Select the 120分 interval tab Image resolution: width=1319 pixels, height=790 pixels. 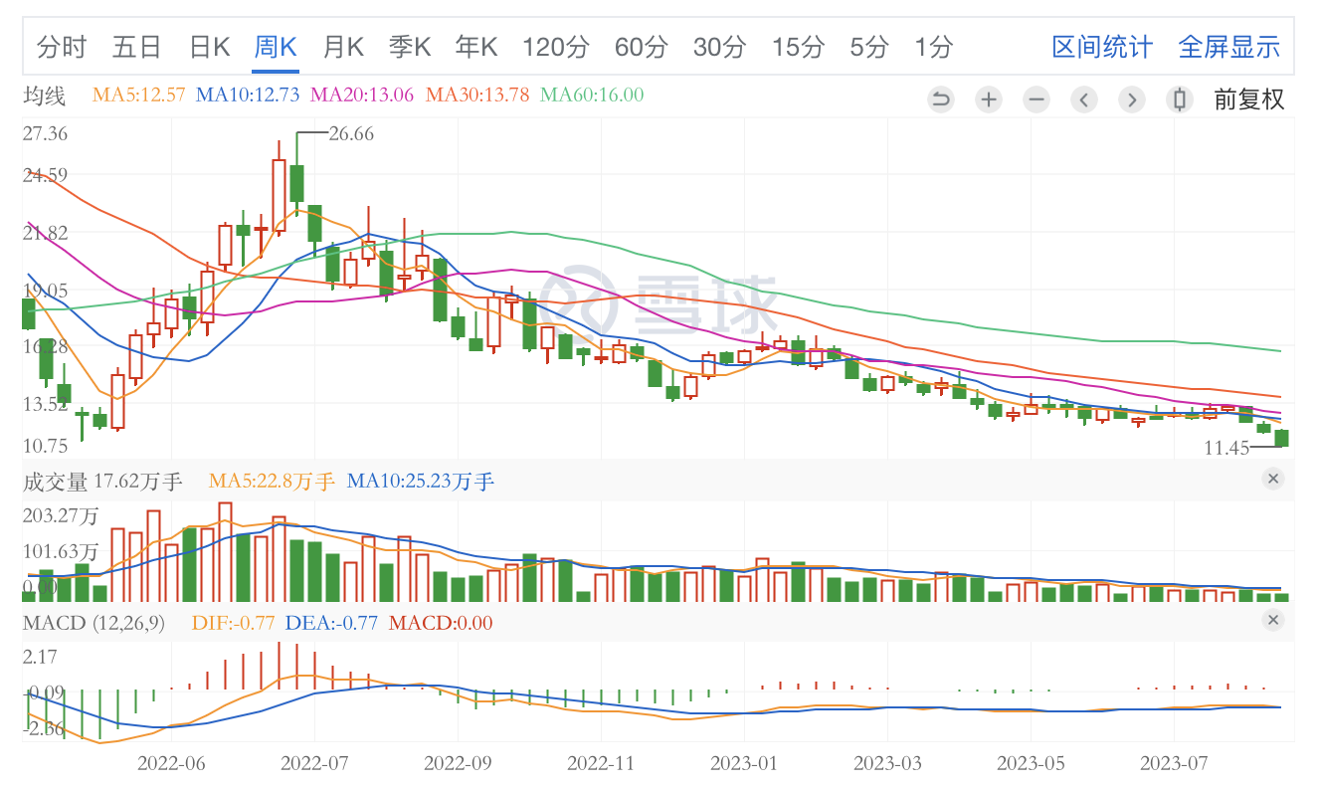(x=556, y=47)
